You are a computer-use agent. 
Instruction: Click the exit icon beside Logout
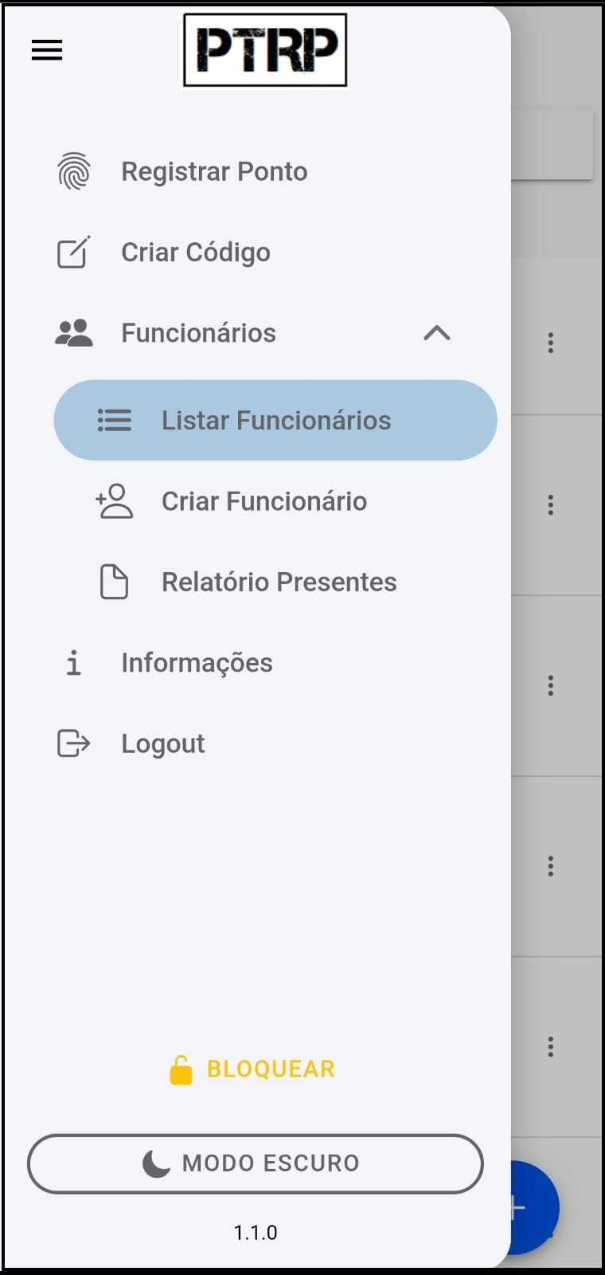(73, 743)
